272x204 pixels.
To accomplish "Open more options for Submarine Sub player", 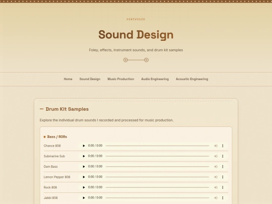I will (223, 156).
